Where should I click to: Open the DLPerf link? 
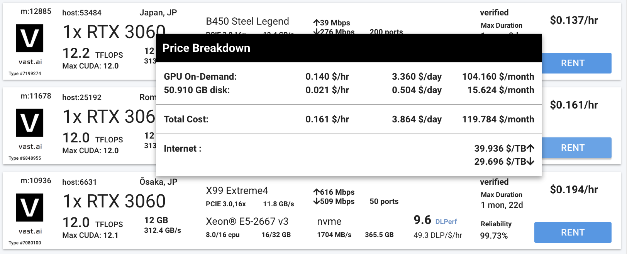(x=446, y=222)
